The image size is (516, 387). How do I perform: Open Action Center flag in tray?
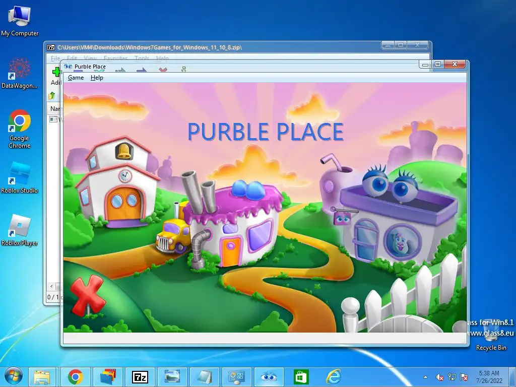click(x=464, y=377)
